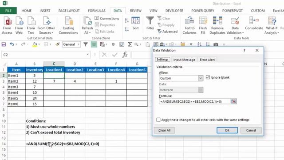Viewport: 284px width, 160px height.
Task: Select column C header
Action: [x=54, y=64]
